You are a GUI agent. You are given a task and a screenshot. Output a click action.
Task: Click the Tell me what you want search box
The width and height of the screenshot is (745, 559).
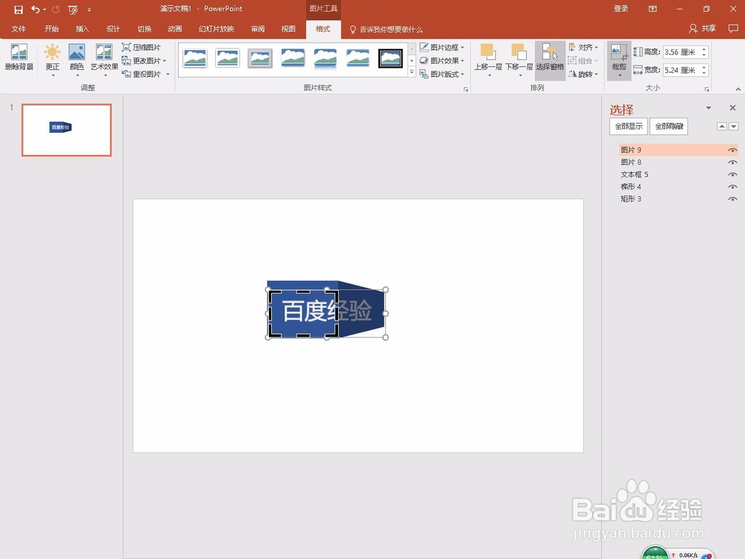point(386,30)
